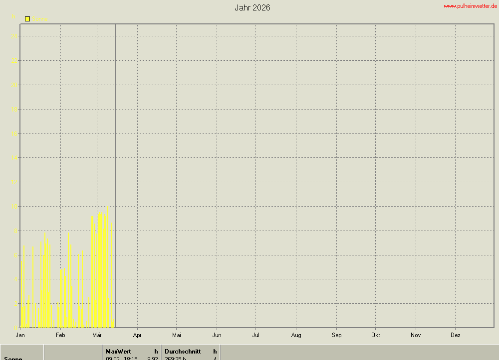Select the Sep label on the axis
This screenshot has height=360, width=499.
[x=336, y=335]
